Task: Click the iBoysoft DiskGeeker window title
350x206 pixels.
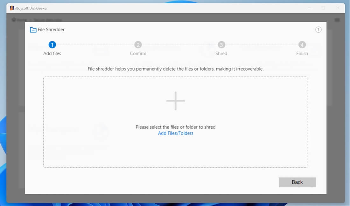Action: point(31,8)
